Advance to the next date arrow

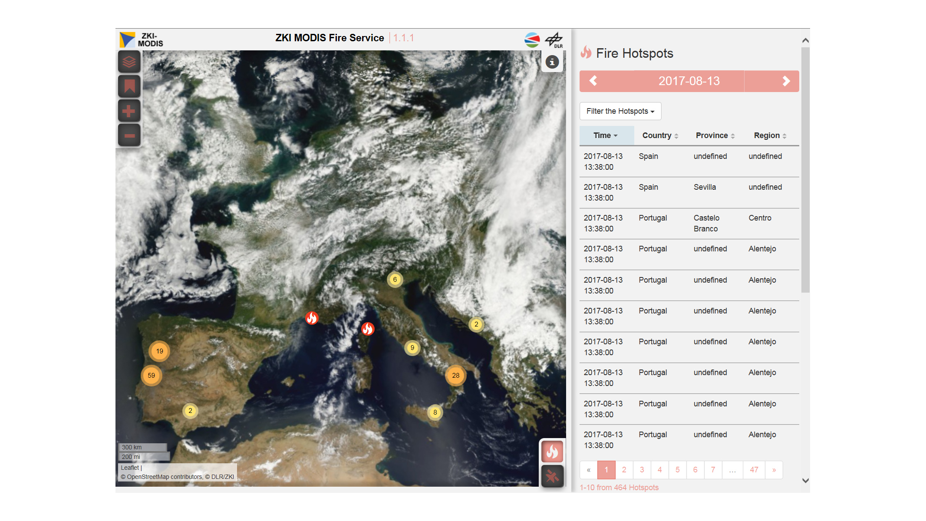tap(786, 81)
